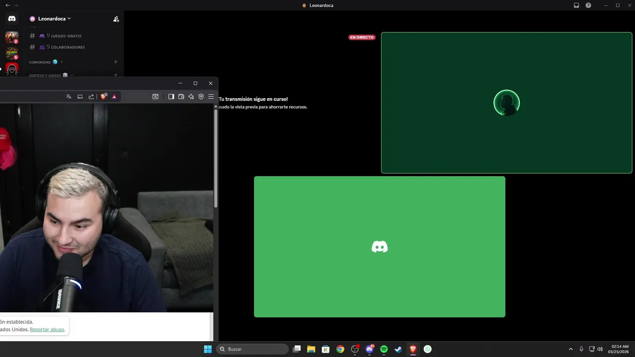Open the volume speaker tray icon
The height and width of the screenshot is (357, 635).
pos(600,349)
